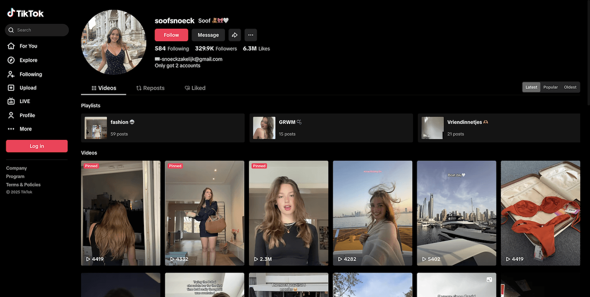
Task: Expand the Program footer section
Action: [15, 176]
